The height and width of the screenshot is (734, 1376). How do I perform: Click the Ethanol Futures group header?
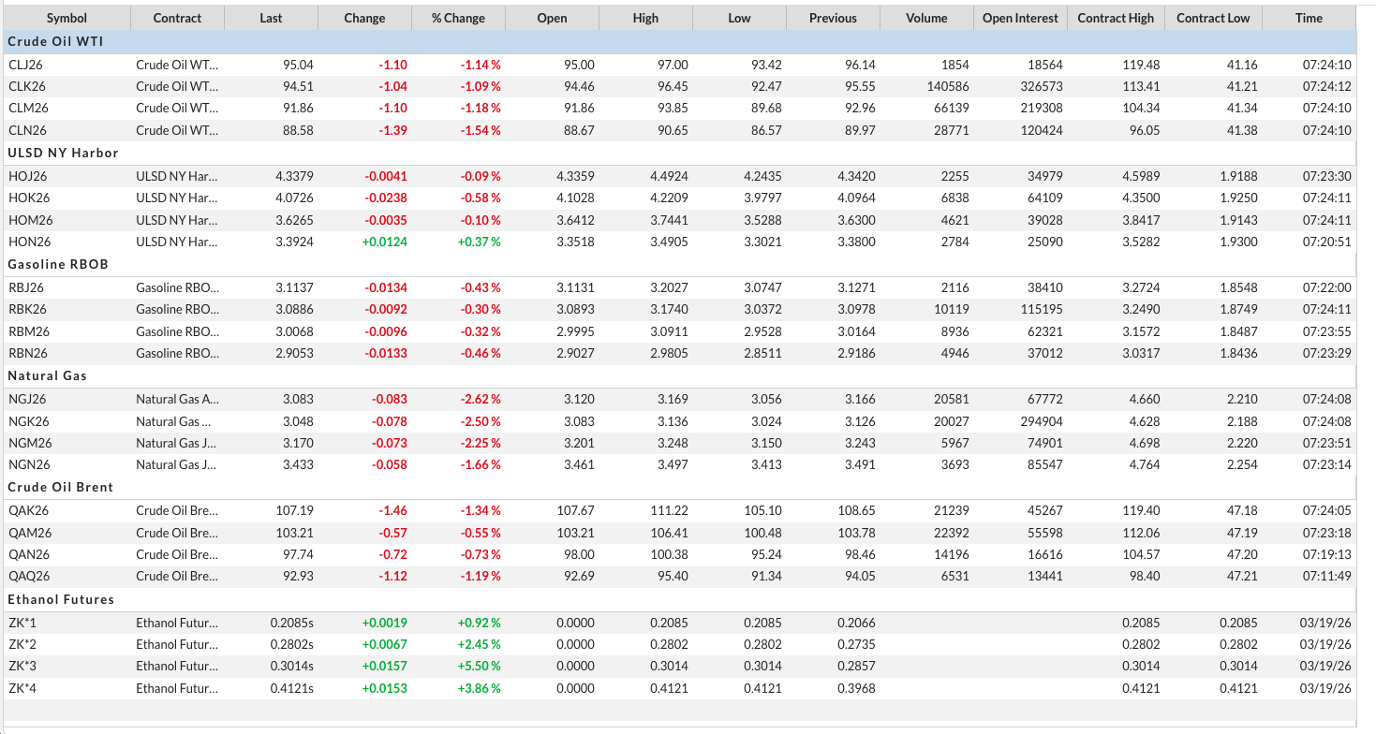(61, 598)
